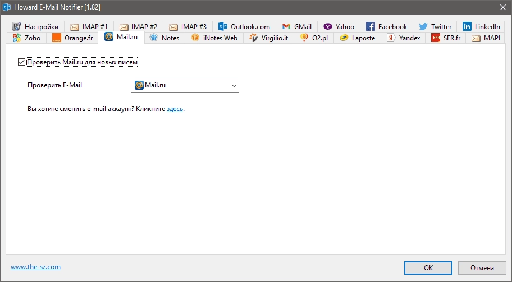This screenshot has width=512, height=282.
Task: Click the Notes tab icon
Action: (154, 38)
